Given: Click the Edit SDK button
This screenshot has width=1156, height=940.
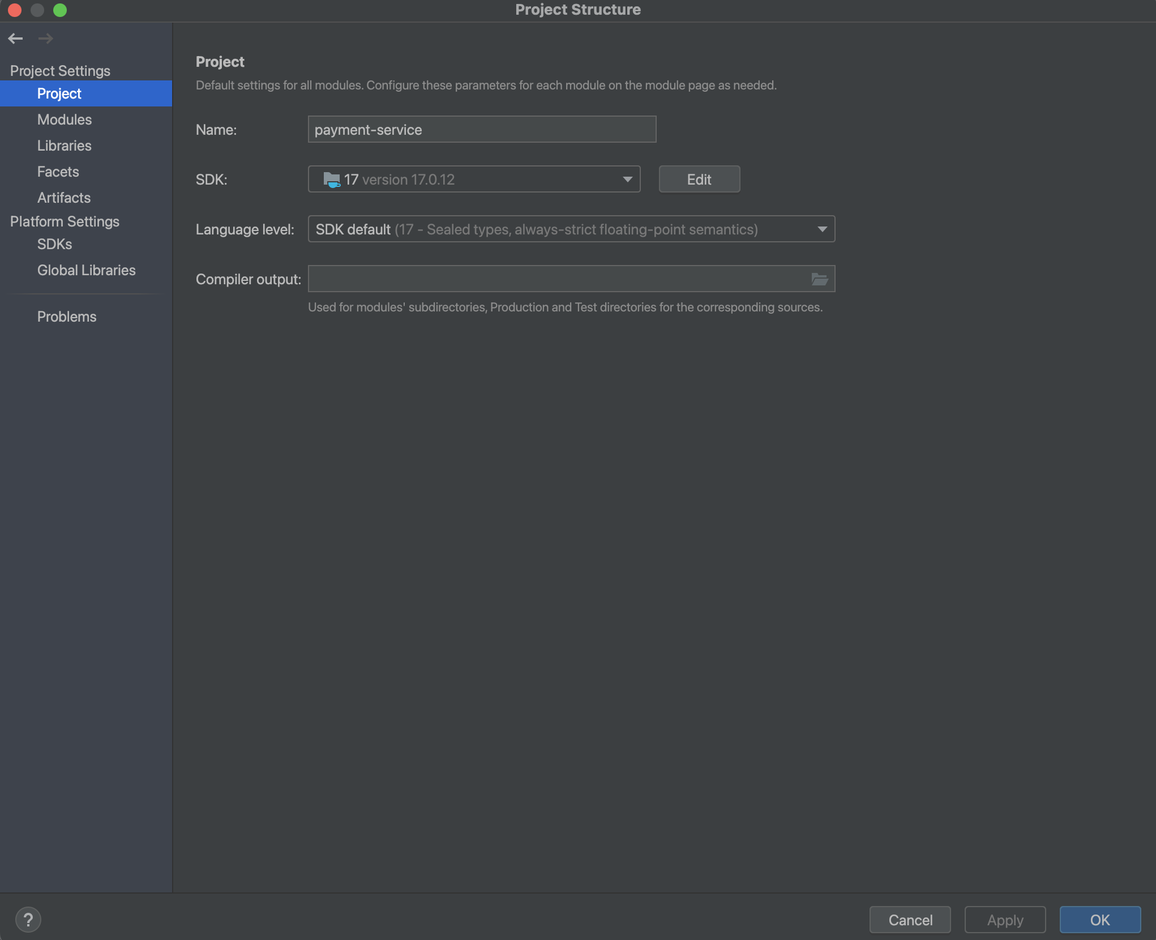Looking at the screenshot, I should point(699,180).
